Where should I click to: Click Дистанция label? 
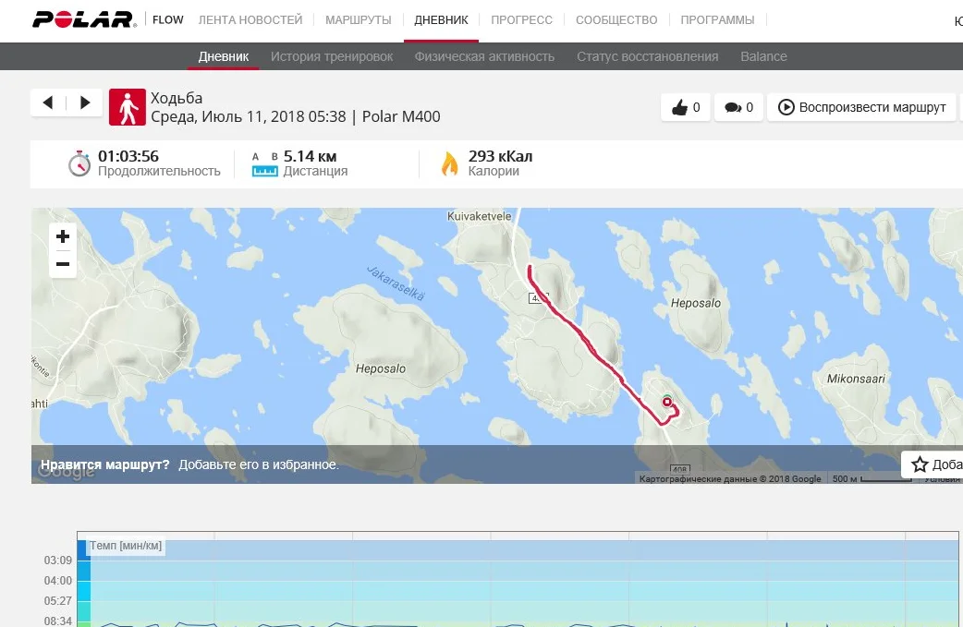click(315, 171)
